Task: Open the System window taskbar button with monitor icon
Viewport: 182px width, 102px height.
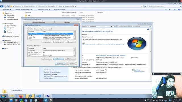Action: [39, 96]
